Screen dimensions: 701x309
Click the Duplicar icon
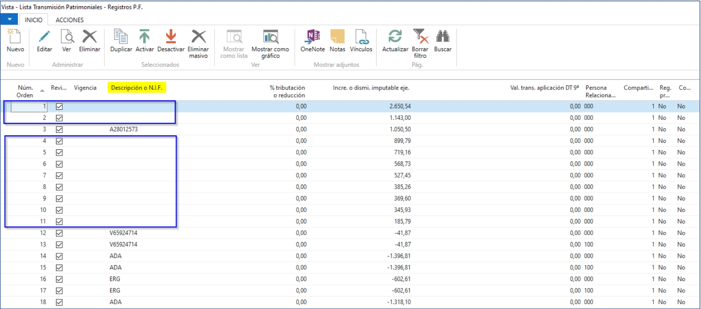click(x=121, y=36)
